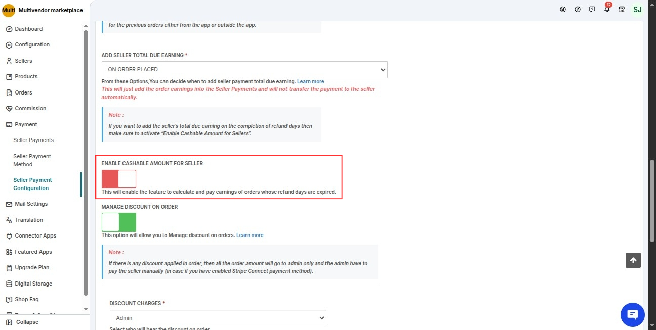Go to Orders in the sidebar
Screen dimensions: 656x330
[24, 92]
